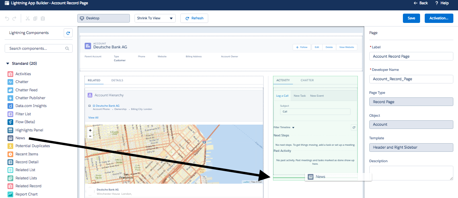458x198 pixels.
Task: Select the Chatter Feed component icon
Action: (x=10, y=90)
